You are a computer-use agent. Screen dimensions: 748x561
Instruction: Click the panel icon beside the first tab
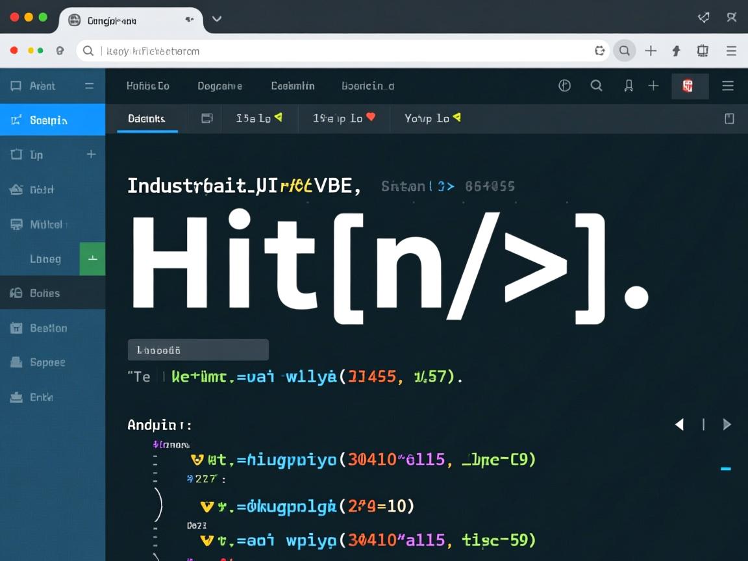tap(207, 118)
